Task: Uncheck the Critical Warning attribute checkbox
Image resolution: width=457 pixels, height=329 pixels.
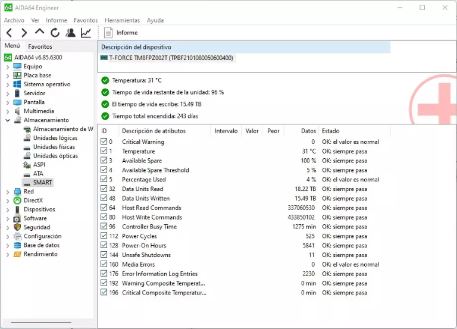Action: [104, 142]
